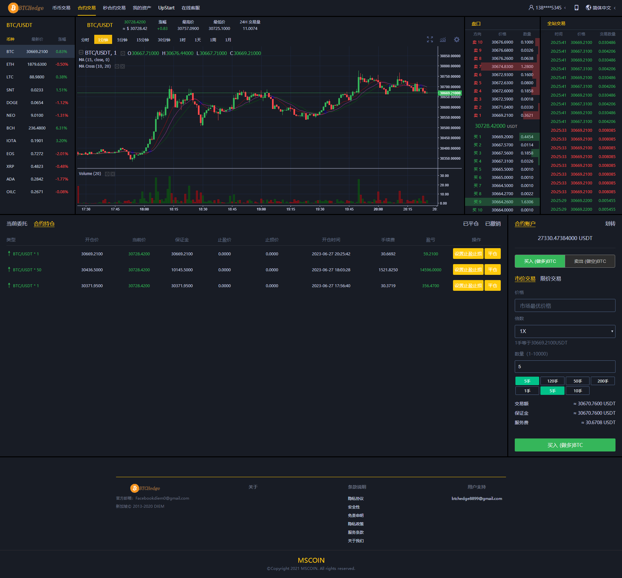Expand the 138****5345 account menu
This screenshot has width=622, height=578.
point(548,8)
